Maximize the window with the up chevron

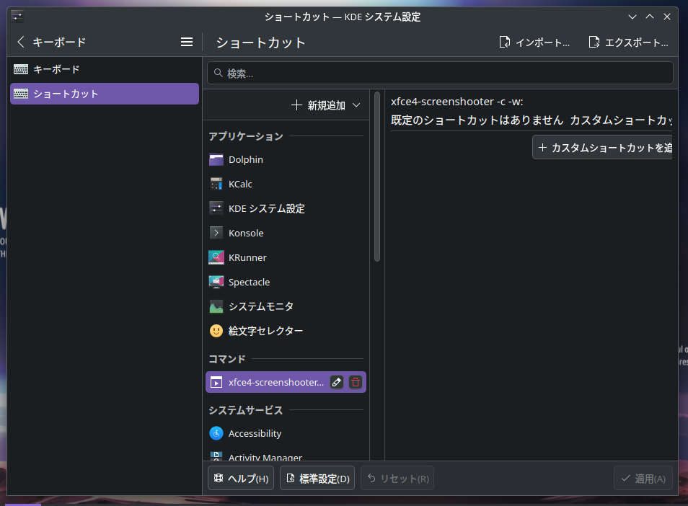[650, 17]
